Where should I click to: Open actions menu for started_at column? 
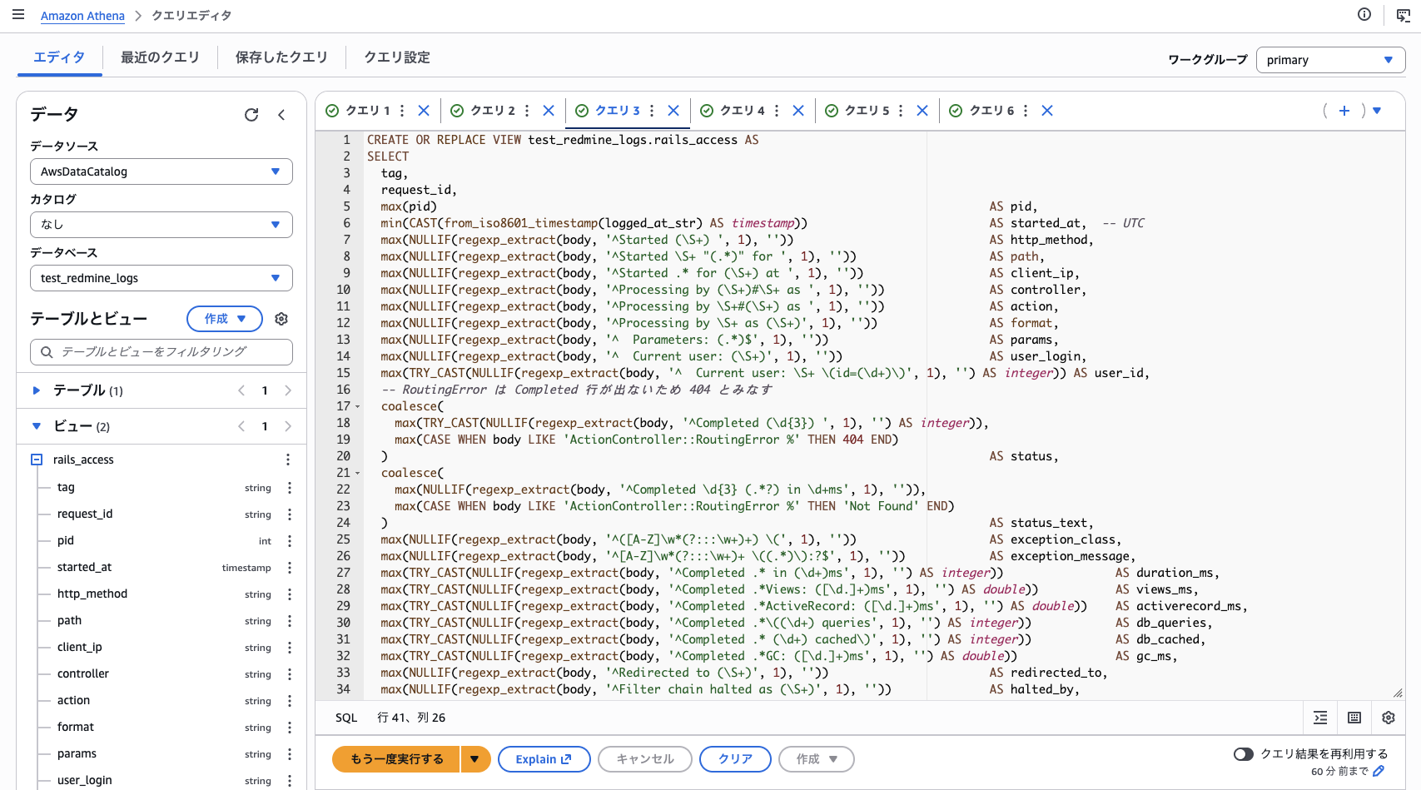[x=290, y=568]
